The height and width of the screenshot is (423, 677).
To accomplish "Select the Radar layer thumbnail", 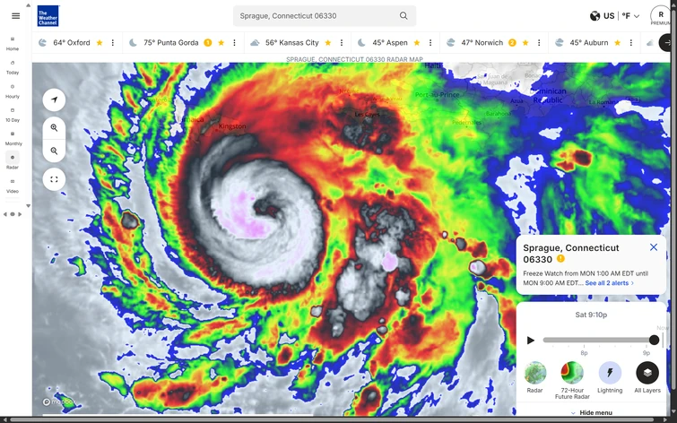I will [x=535, y=373].
